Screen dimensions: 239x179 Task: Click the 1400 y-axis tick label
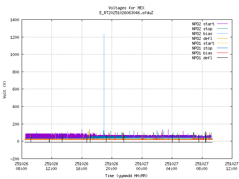click(15, 20)
